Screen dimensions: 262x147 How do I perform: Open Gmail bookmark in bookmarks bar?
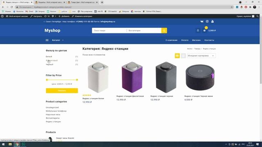pyautogui.click(x=29, y=11)
